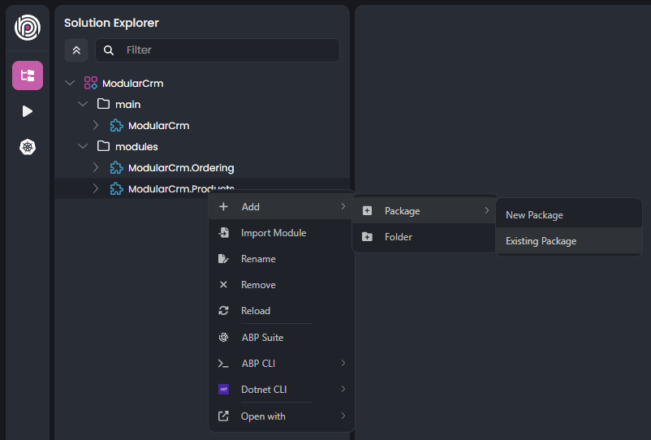Choose Add from the context menu
Screen dimensions: 651x440
point(281,207)
